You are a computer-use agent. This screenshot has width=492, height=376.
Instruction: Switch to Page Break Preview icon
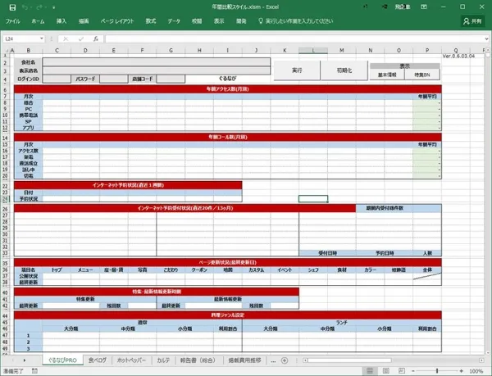click(x=401, y=371)
